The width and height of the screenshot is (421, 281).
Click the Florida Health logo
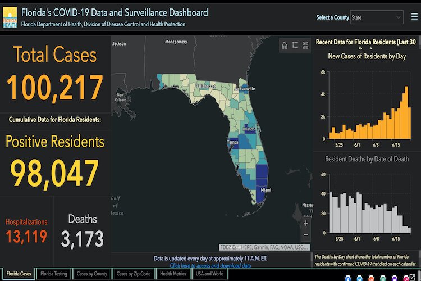10,17
